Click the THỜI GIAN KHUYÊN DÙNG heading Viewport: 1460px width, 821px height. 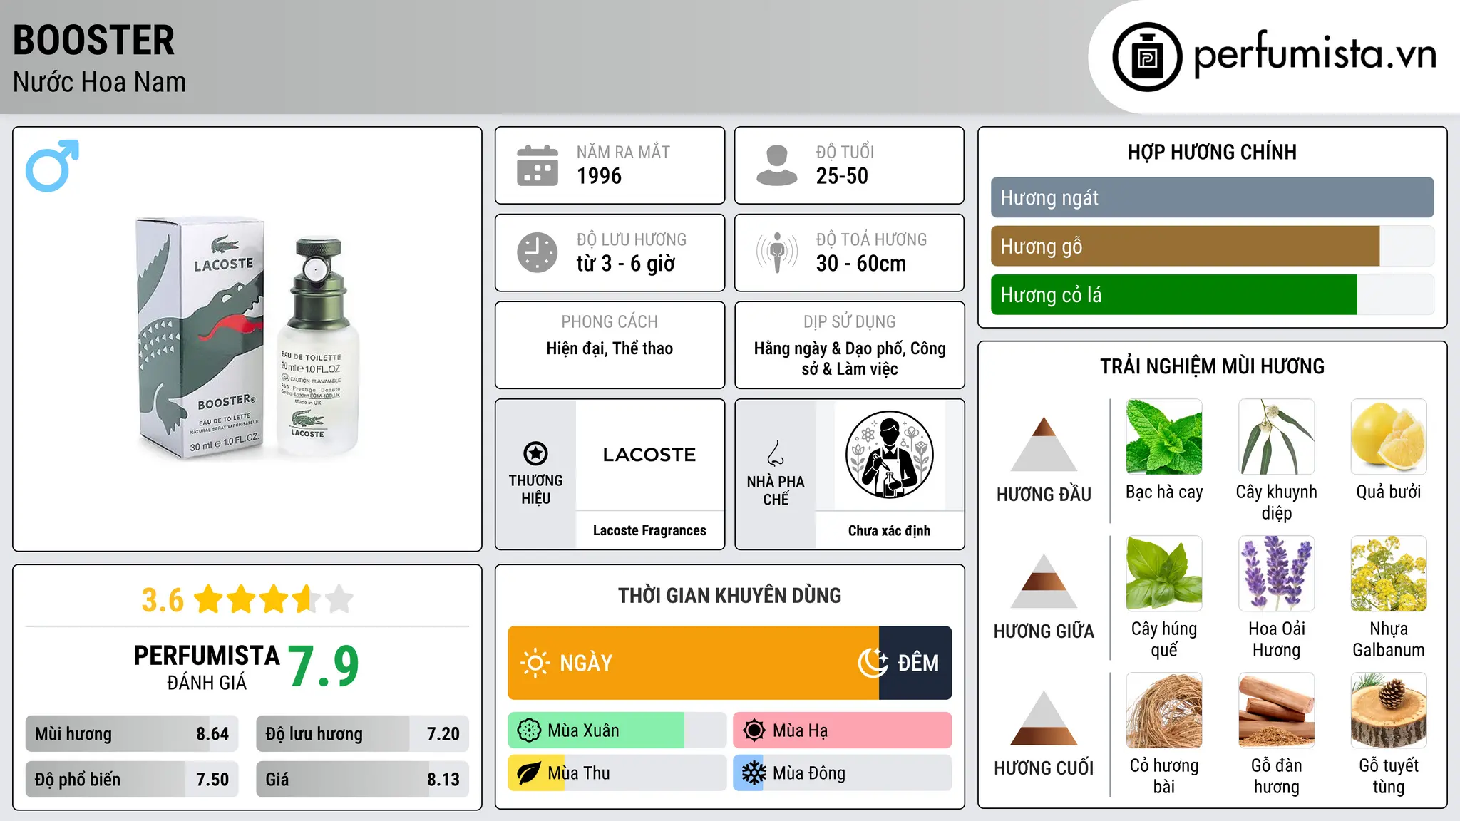click(x=729, y=595)
